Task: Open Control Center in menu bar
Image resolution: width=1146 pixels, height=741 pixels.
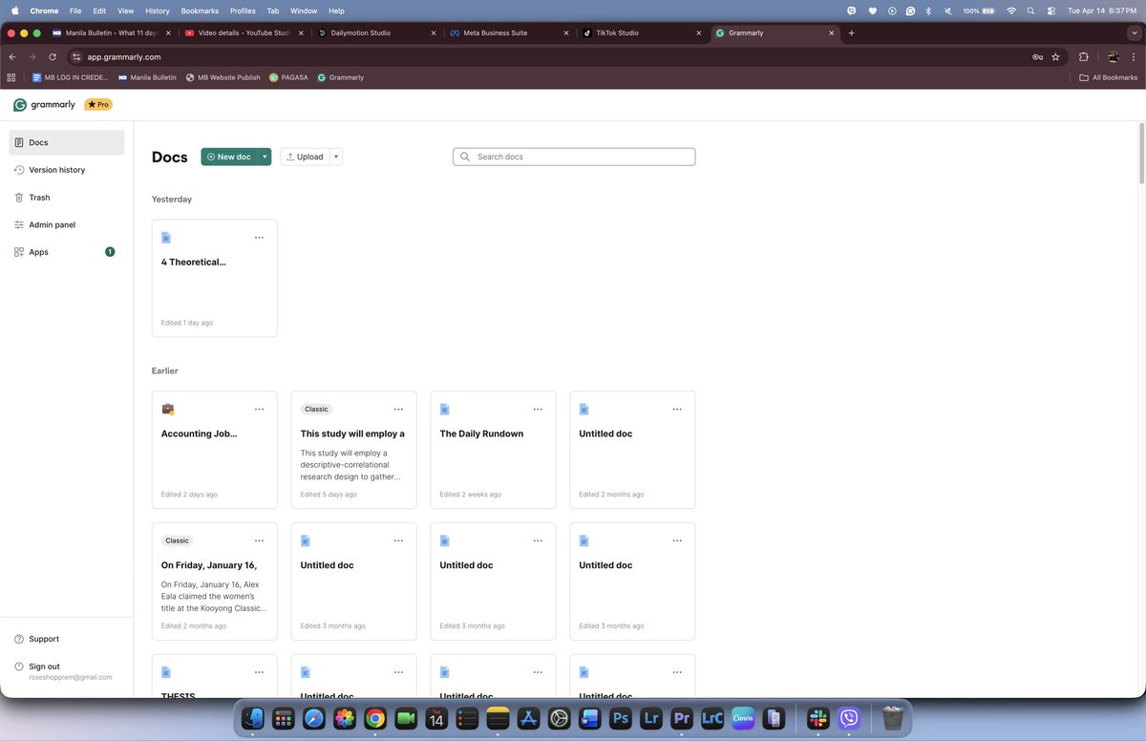Action: pyautogui.click(x=1051, y=11)
